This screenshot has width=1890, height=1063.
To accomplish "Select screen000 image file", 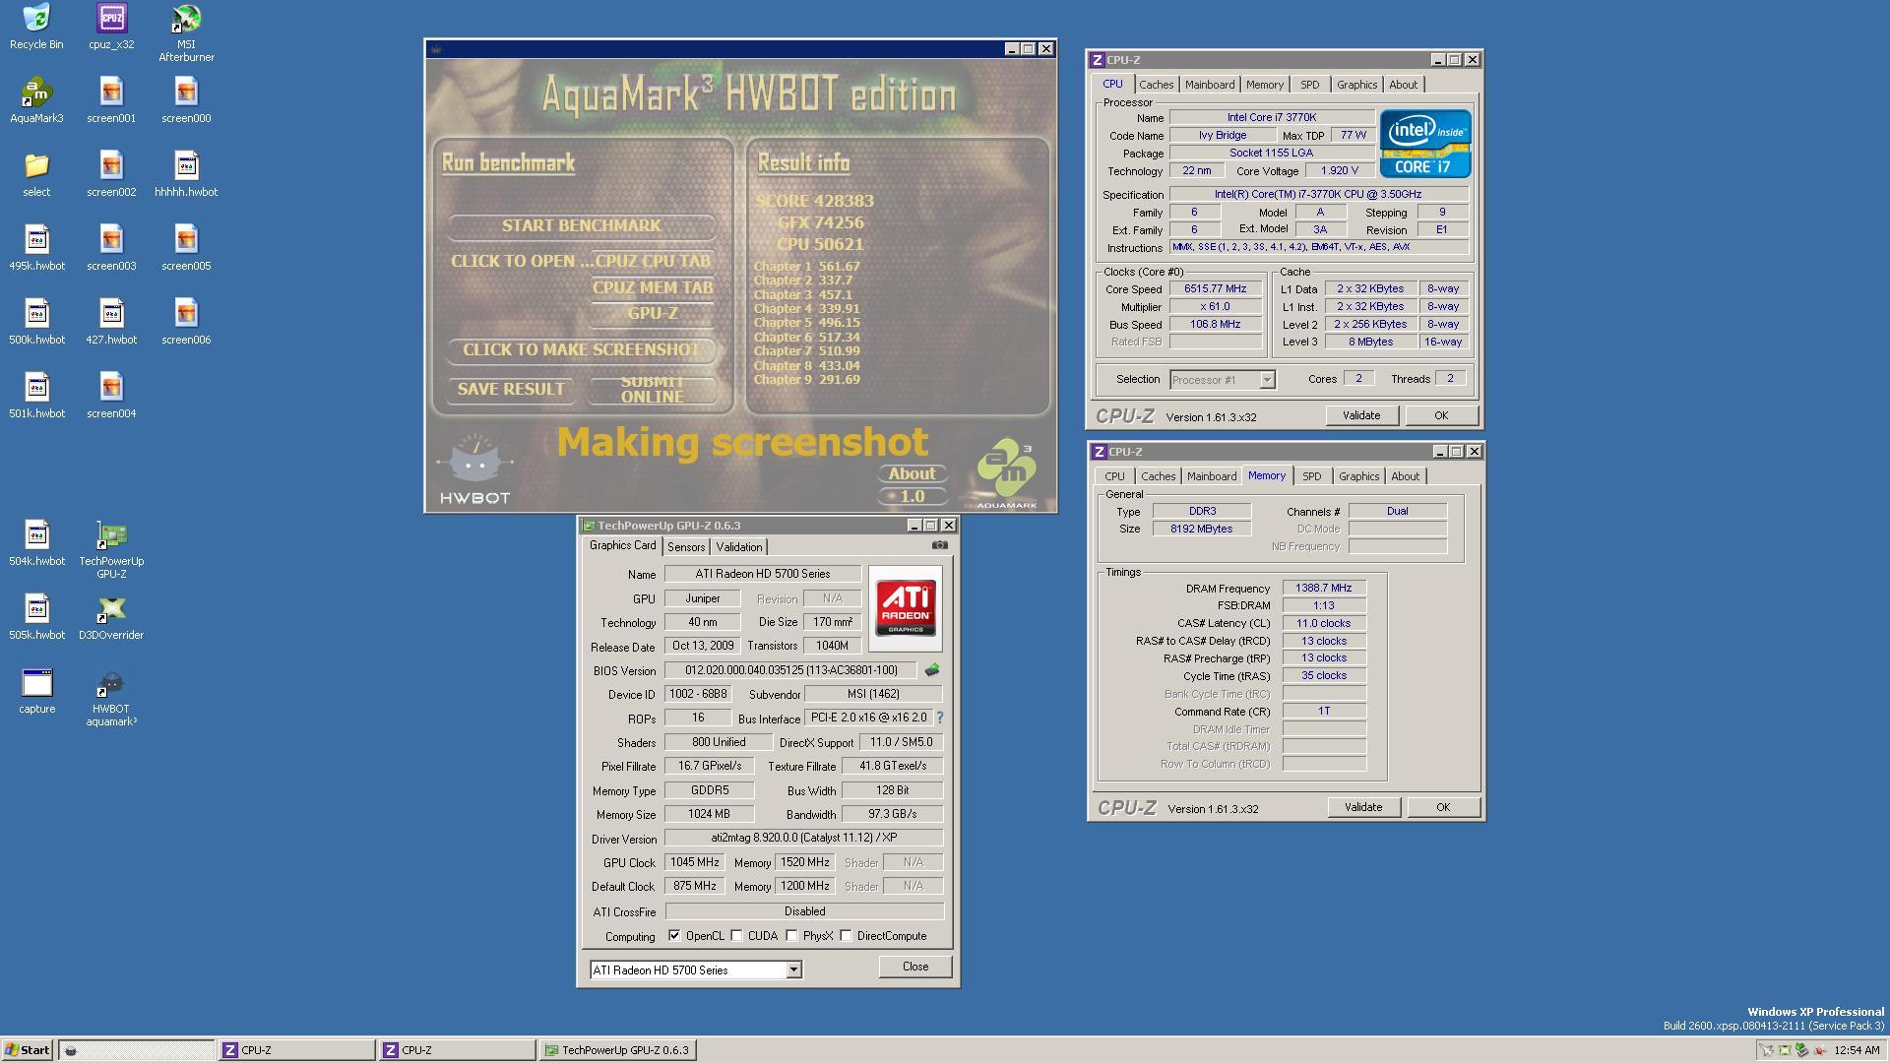I will pos(186,100).
